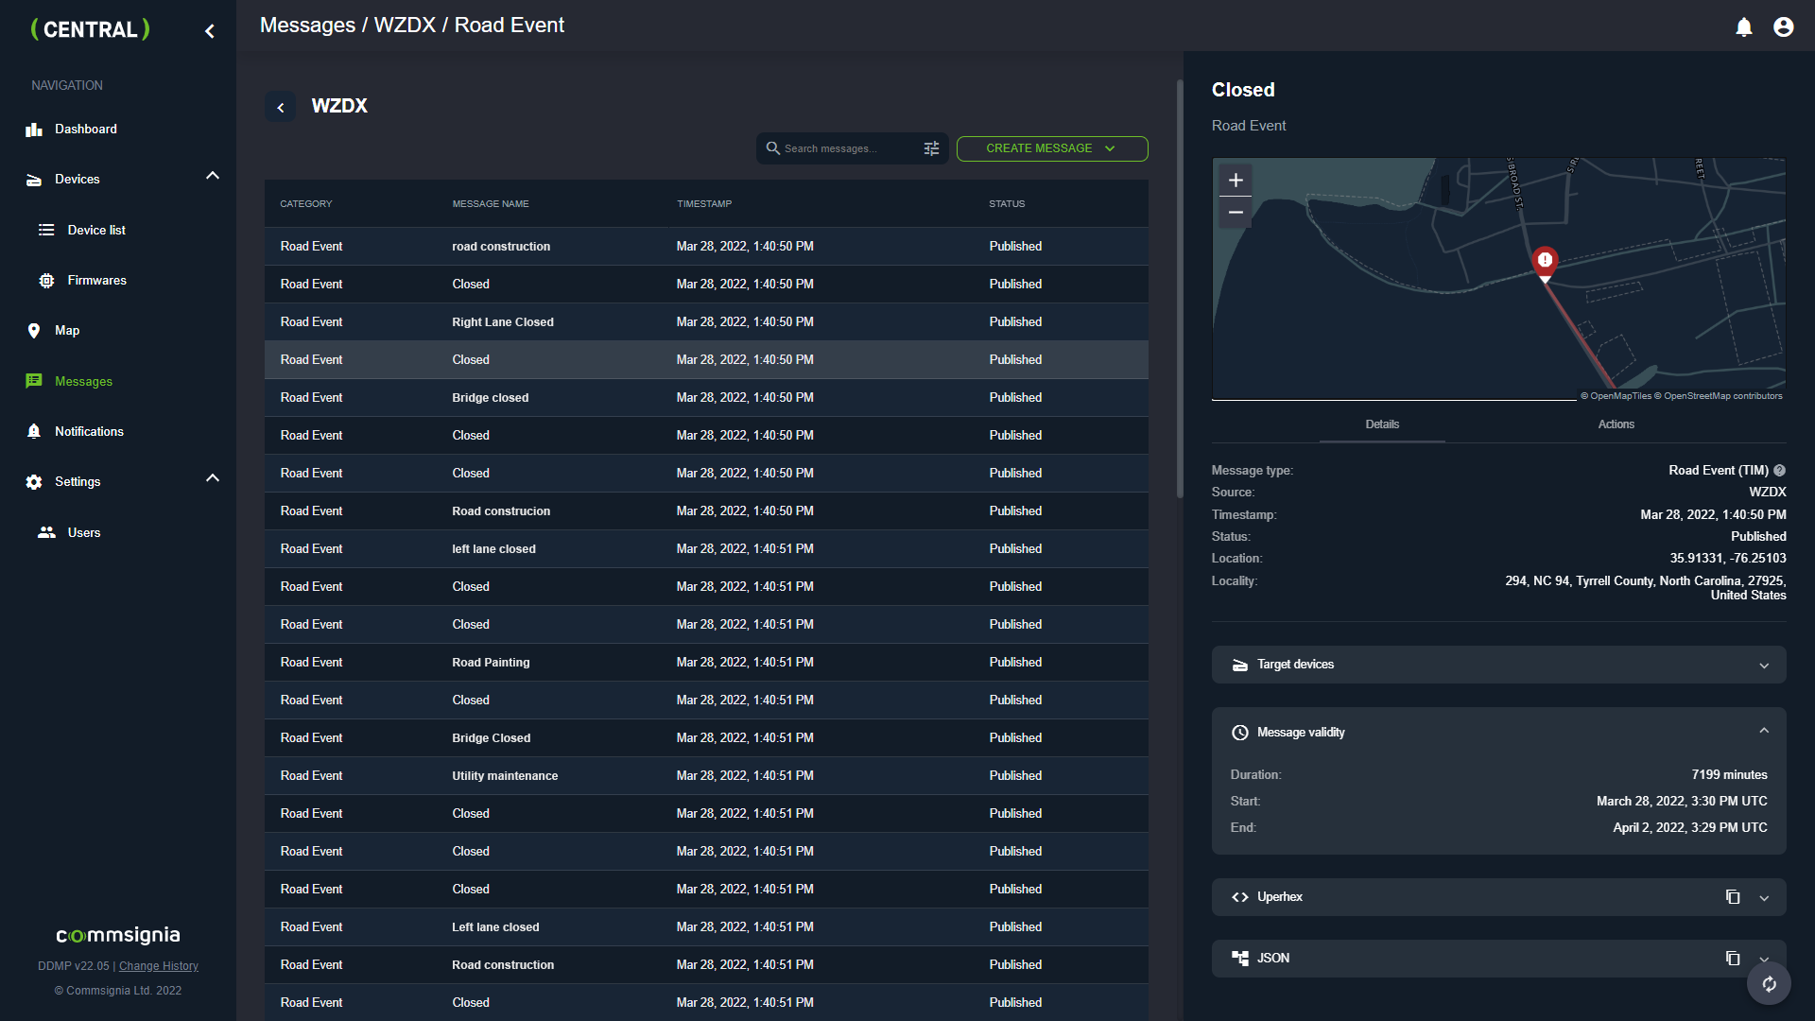
Task: Switch to the Actions tab
Action: point(1616,424)
